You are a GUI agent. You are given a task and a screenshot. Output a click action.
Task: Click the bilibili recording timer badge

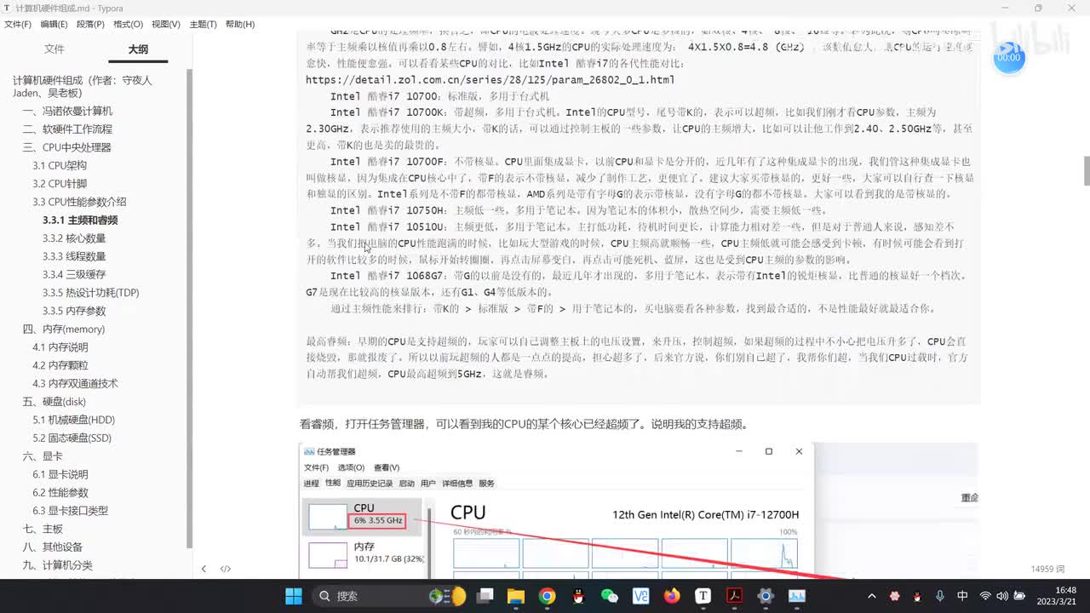pyautogui.click(x=1009, y=57)
